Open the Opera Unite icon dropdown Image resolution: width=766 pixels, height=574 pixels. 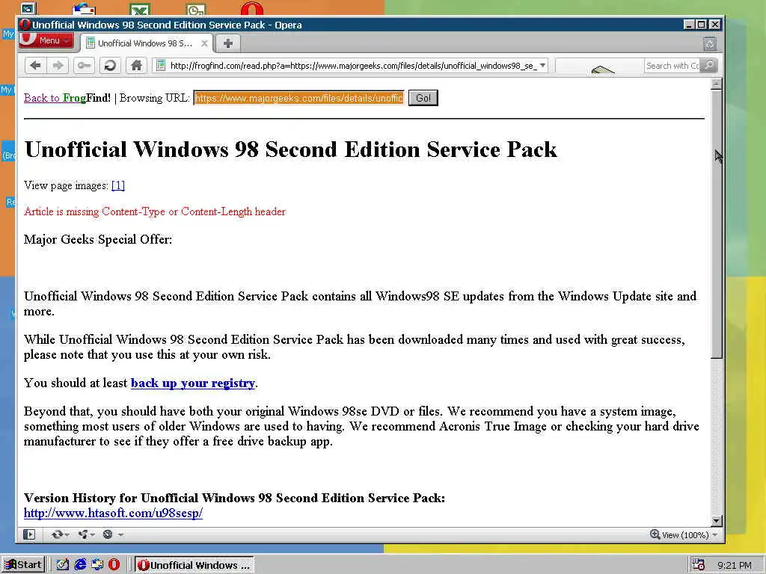click(85, 534)
